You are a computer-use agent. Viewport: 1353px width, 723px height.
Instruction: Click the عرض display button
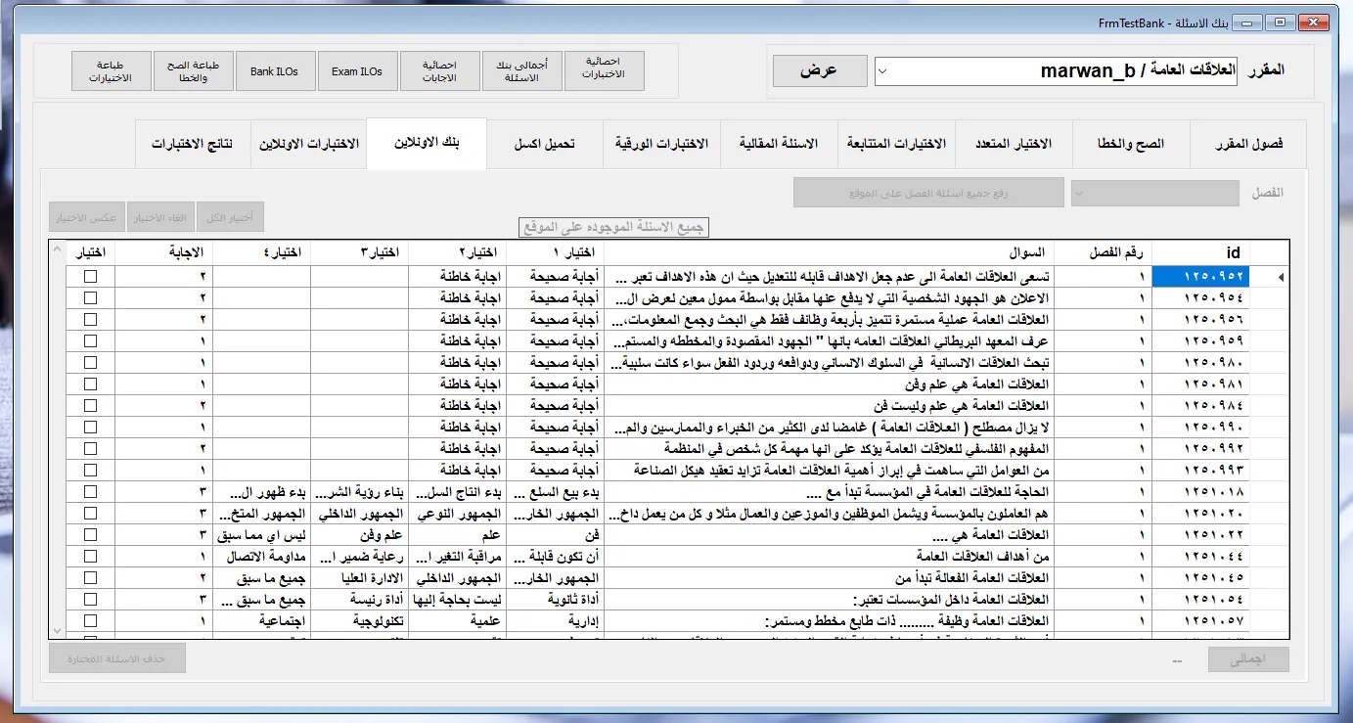(x=819, y=70)
